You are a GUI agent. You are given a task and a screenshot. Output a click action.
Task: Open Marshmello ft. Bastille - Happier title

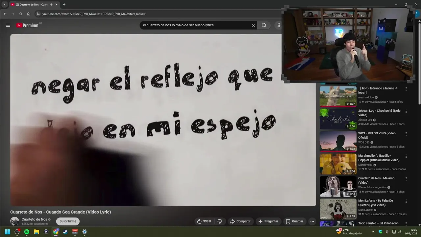click(379, 158)
